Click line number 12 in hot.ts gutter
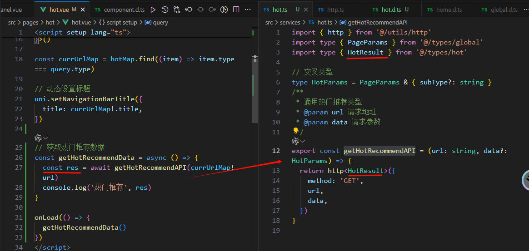529x251 pixels. [x=276, y=151]
